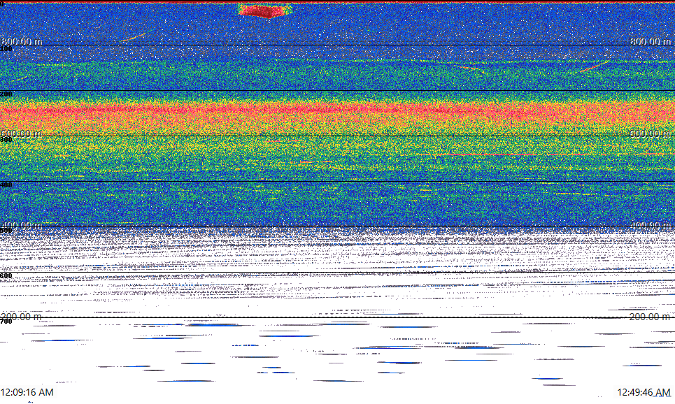Click the left-edge 400.00 m range label

tap(22, 225)
